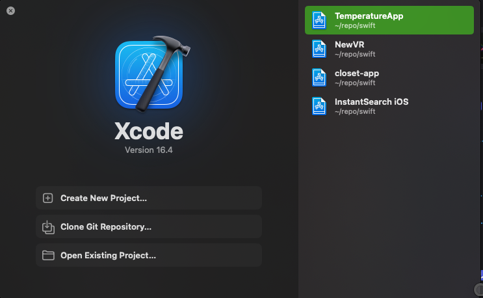Click the closet-app project file icon
483x298 pixels.
[319, 77]
